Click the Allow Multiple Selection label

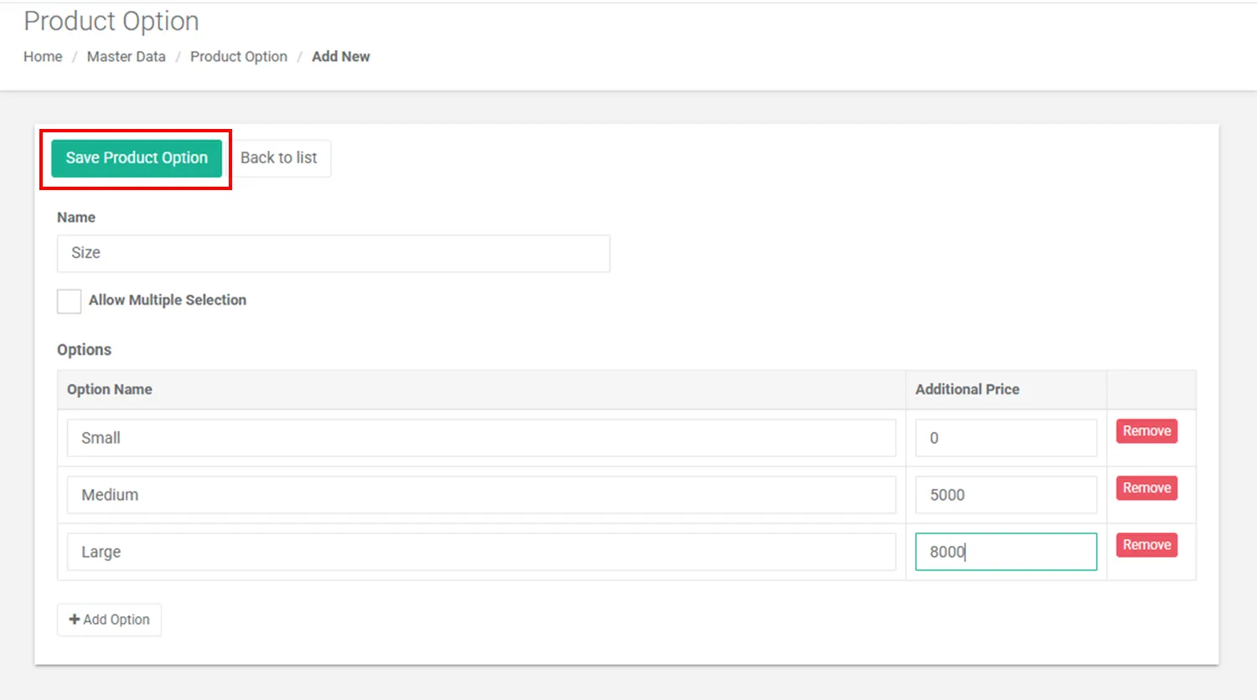(168, 300)
